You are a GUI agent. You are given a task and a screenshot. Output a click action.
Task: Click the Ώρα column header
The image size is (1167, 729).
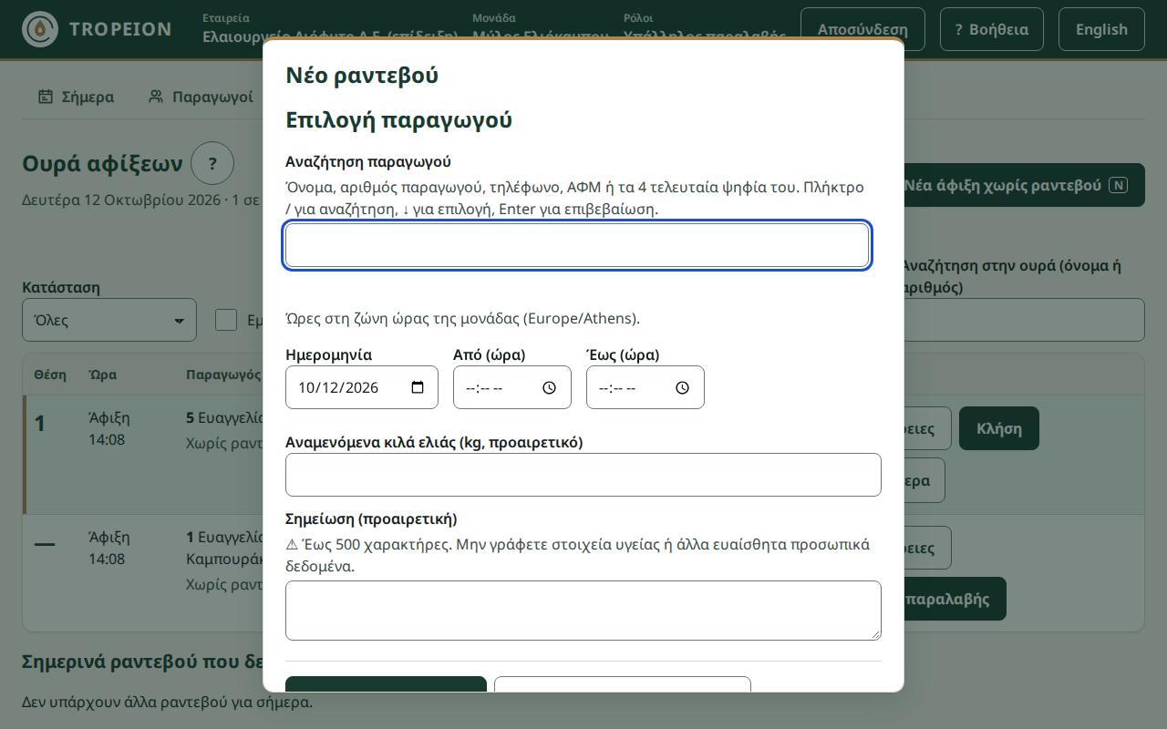coord(102,375)
